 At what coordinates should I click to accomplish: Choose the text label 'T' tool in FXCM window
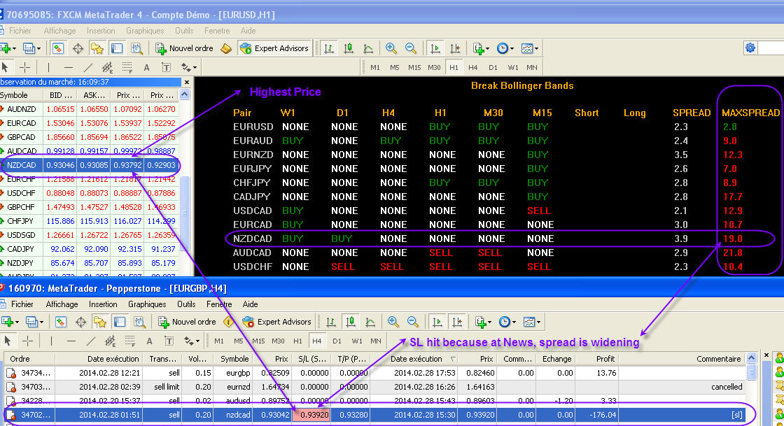point(166,67)
